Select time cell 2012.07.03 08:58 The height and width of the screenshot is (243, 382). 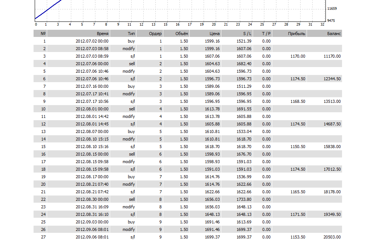pyautogui.click(x=92, y=49)
